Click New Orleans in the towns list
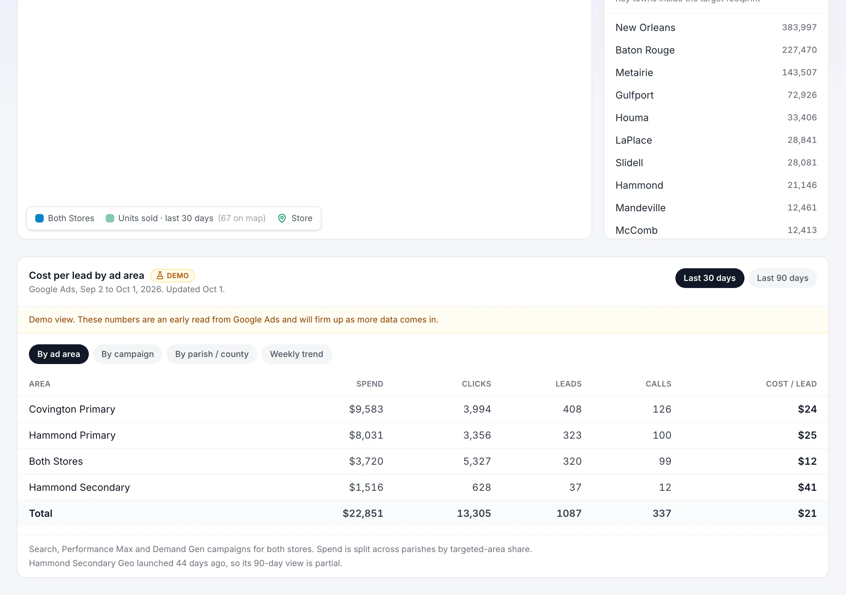Image resolution: width=846 pixels, height=595 pixels. (x=645, y=27)
